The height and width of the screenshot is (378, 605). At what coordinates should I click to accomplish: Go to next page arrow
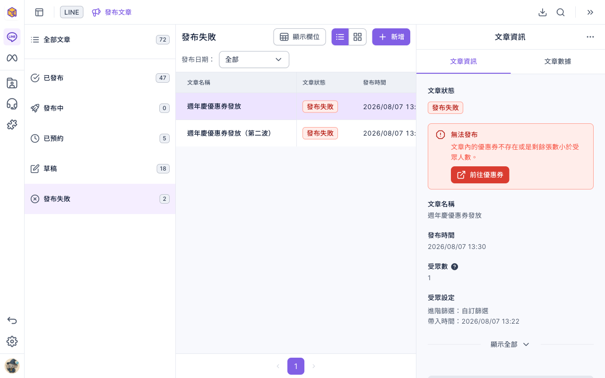(x=313, y=366)
